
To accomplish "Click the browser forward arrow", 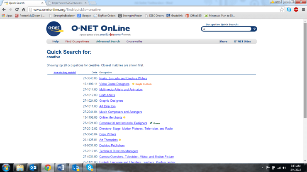I will [10, 10].
